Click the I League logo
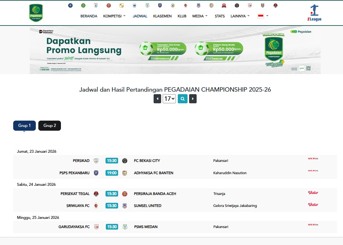This screenshot has height=245, width=343. coord(314,13)
